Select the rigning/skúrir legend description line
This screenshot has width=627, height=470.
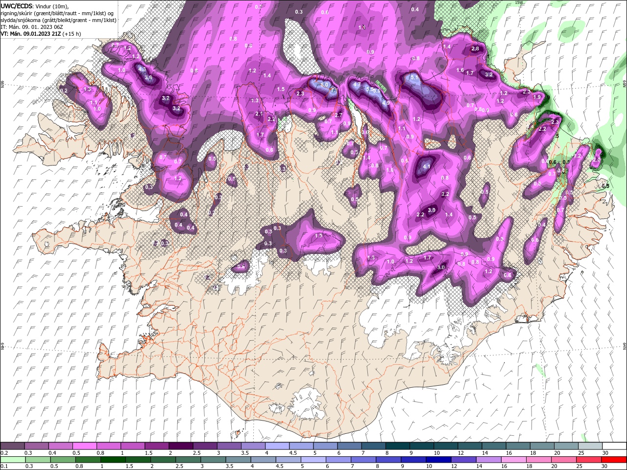click(58, 13)
